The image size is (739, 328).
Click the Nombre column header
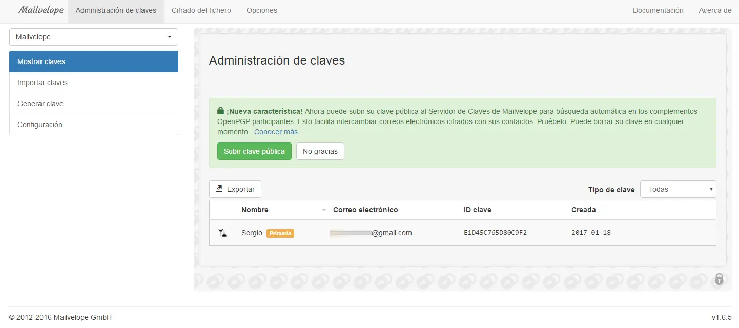[x=255, y=210]
